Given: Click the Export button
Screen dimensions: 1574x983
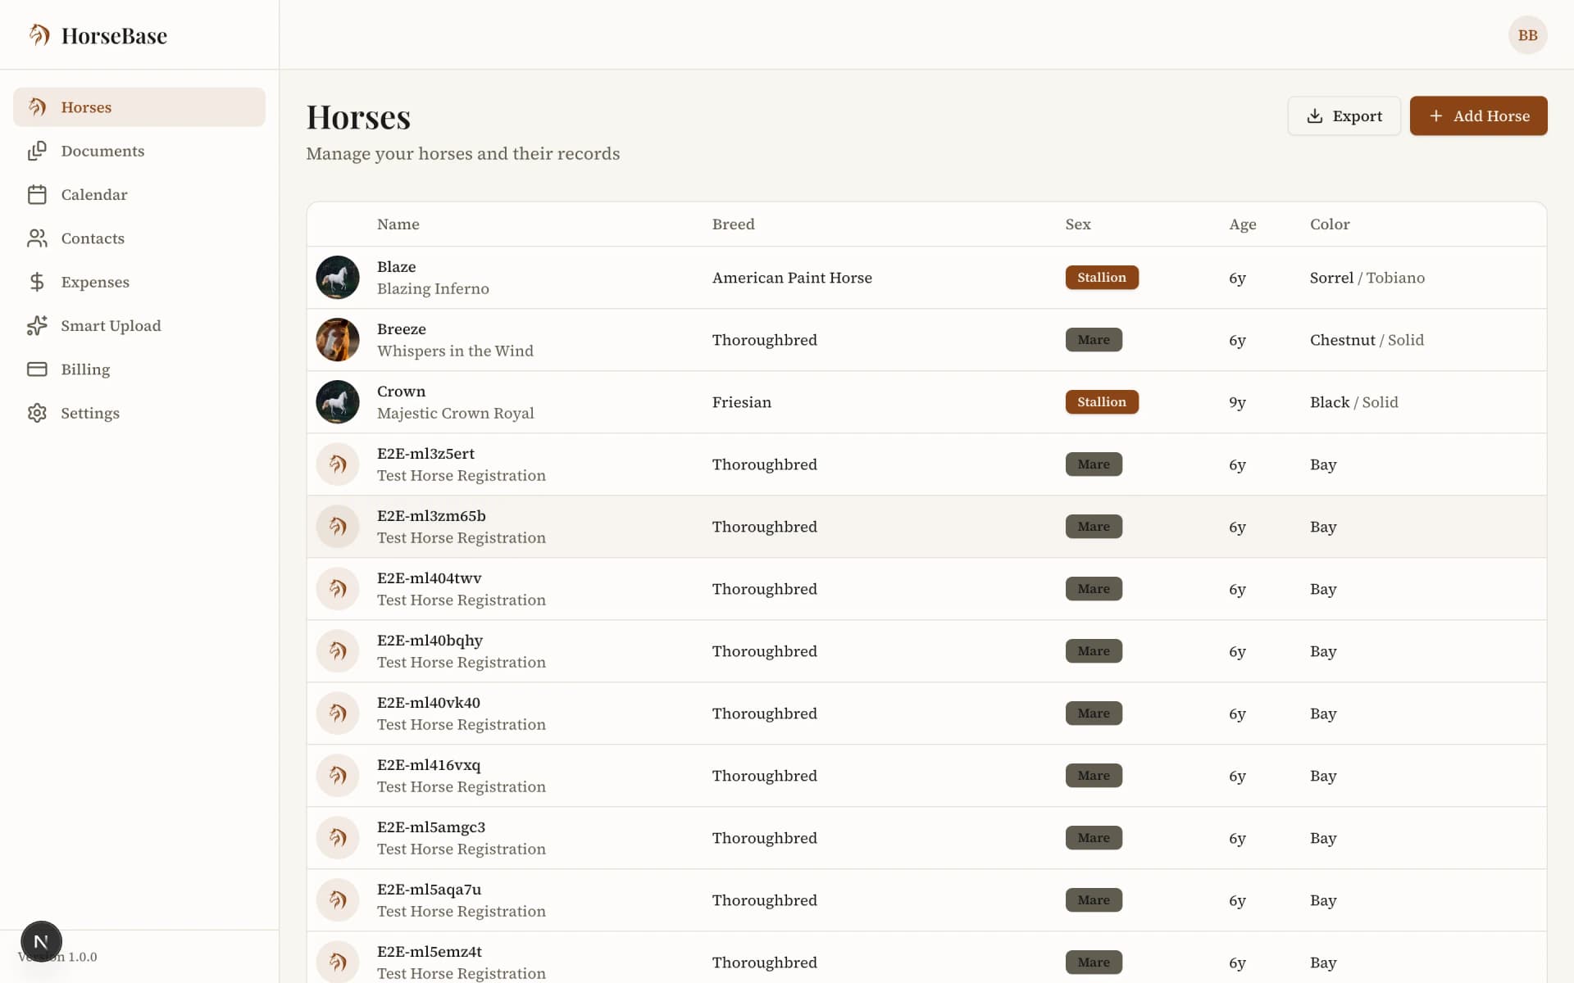Looking at the screenshot, I should 1344,116.
